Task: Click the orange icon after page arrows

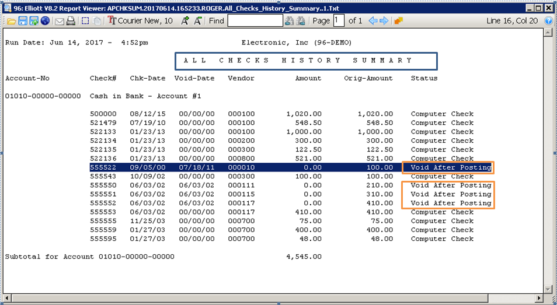Action: pyautogui.click(x=398, y=21)
